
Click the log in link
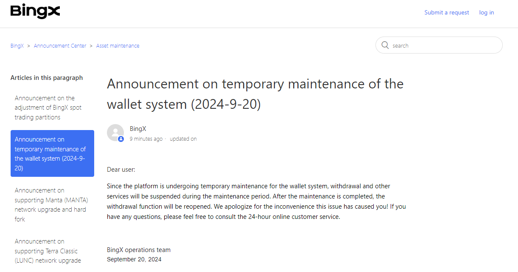tap(487, 13)
